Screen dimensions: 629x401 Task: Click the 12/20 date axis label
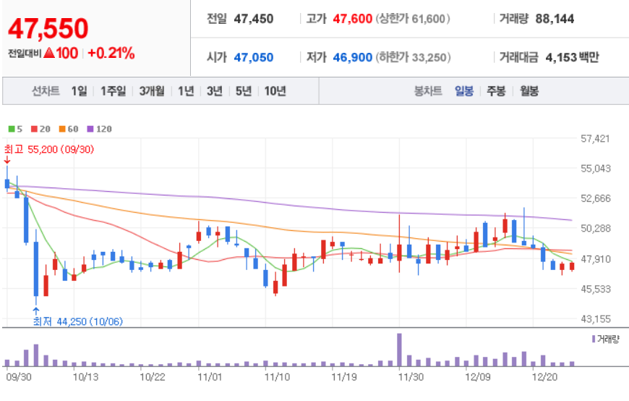544,377
